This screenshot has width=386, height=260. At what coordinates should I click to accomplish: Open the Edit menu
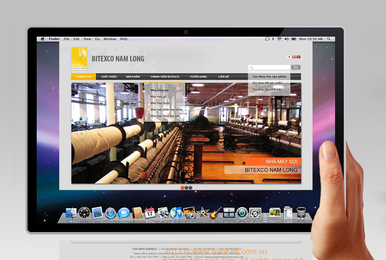coord(76,39)
